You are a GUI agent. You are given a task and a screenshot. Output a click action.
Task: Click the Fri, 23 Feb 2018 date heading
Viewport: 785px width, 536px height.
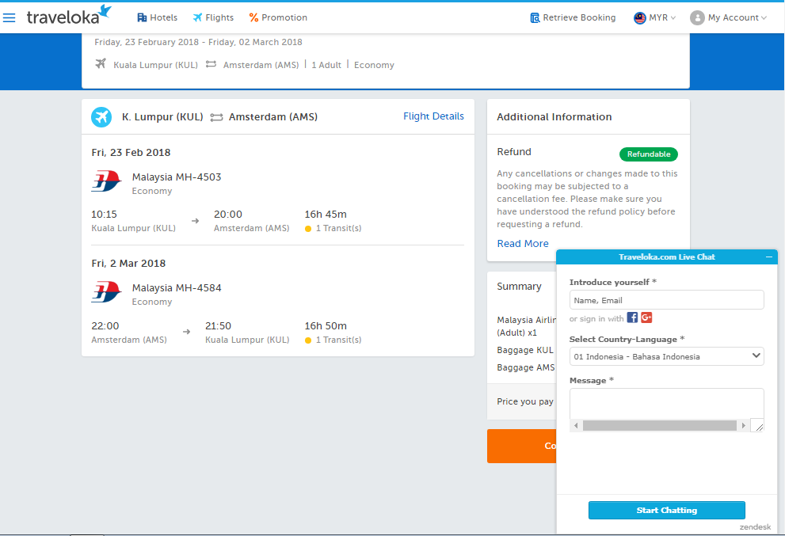pos(131,153)
